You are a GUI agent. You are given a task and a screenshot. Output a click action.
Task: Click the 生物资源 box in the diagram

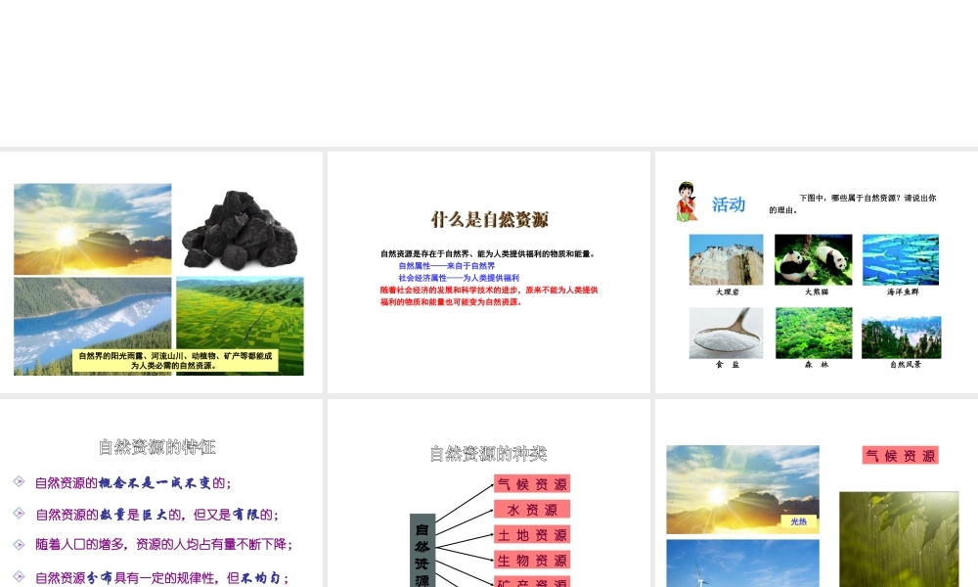(x=532, y=561)
